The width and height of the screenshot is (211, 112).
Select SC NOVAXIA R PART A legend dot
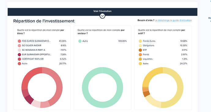point(19,50)
